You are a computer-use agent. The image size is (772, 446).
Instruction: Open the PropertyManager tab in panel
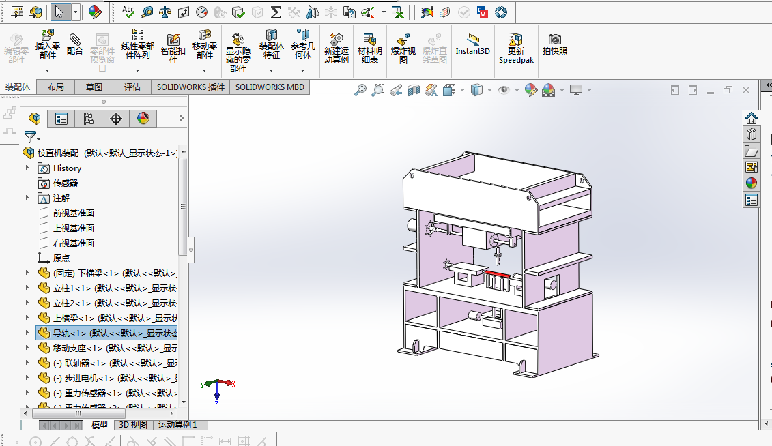click(x=61, y=119)
